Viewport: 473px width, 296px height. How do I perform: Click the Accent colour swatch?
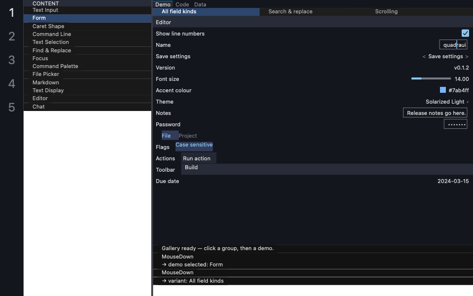[442, 90]
